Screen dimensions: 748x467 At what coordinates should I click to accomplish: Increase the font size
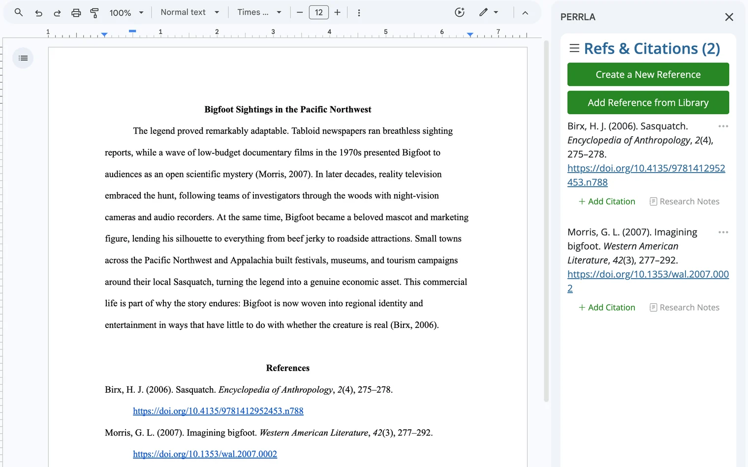pyautogui.click(x=338, y=12)
